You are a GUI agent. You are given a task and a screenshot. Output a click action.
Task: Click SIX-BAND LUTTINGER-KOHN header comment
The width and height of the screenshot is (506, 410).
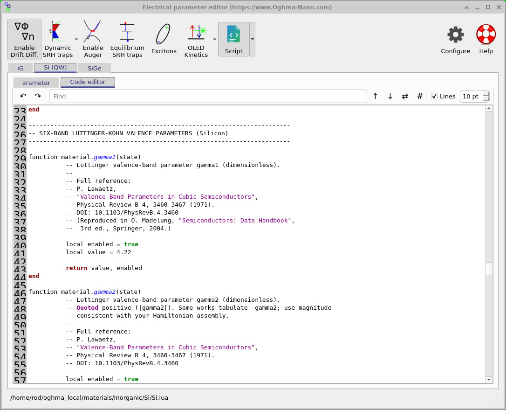[x=128, y=133]
